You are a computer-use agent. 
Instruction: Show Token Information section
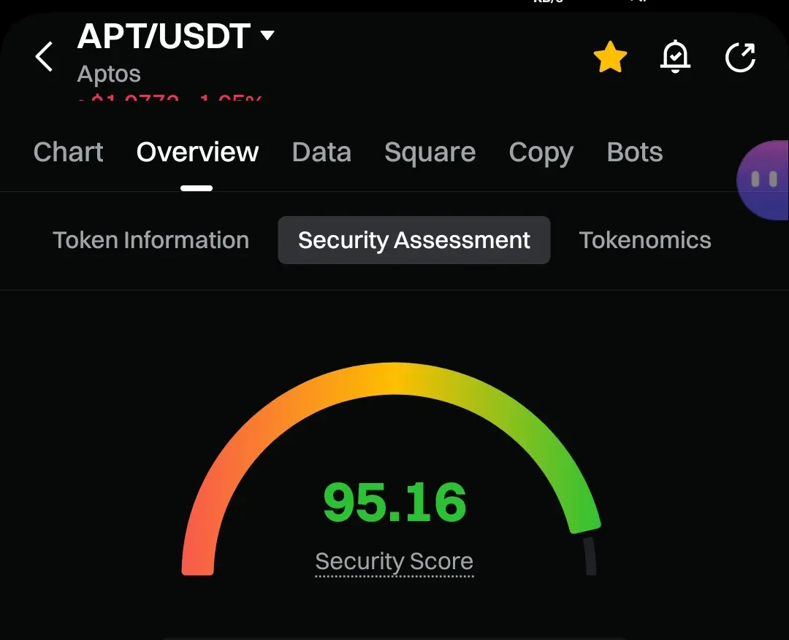pyautogui.click(x=151, y=240)
